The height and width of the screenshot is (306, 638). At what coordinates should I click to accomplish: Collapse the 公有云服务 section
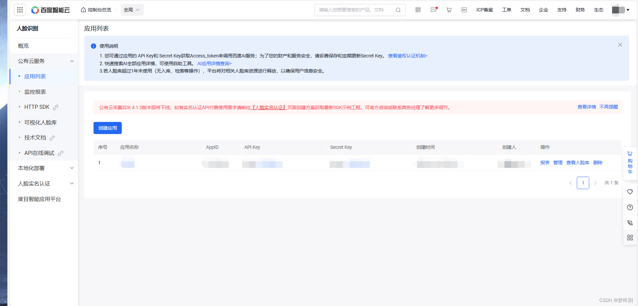tap(44, 61)
